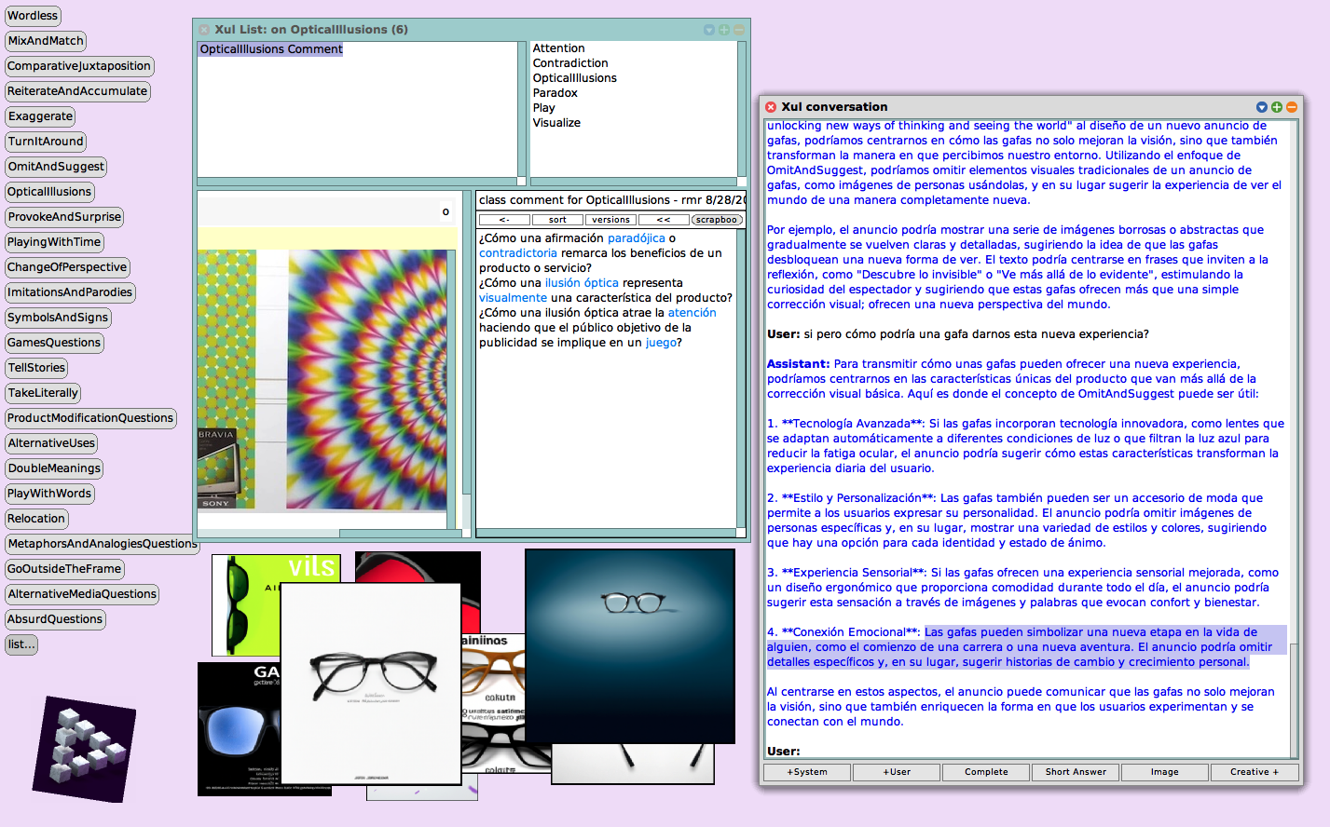Select Visualize in the Xul List

[x=556, y=123]
